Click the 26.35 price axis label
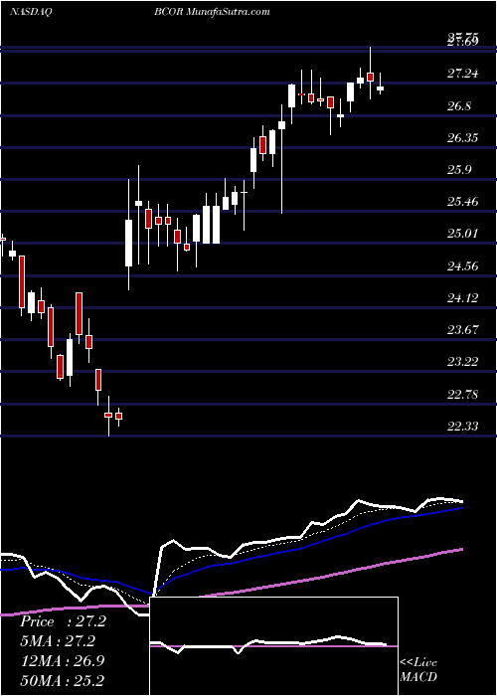This screenshot has height=696, width=497. coord(462,138)
